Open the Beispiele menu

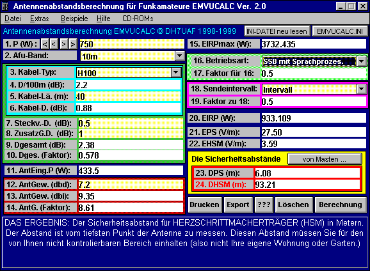74,19
